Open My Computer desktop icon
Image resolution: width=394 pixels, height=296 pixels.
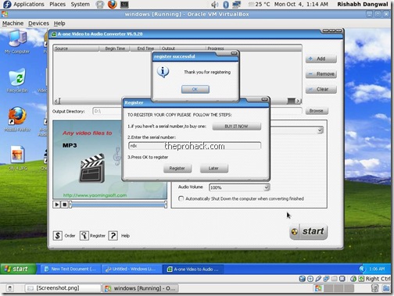(x=17, y=41)
